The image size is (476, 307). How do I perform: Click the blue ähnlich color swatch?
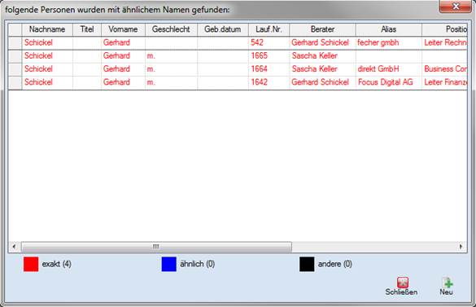[x=169, y=264]
